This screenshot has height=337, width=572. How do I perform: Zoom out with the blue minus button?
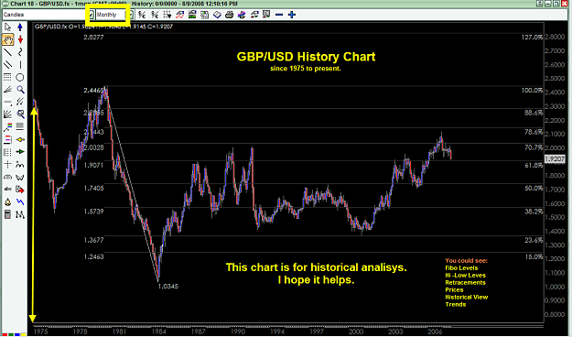279,15
